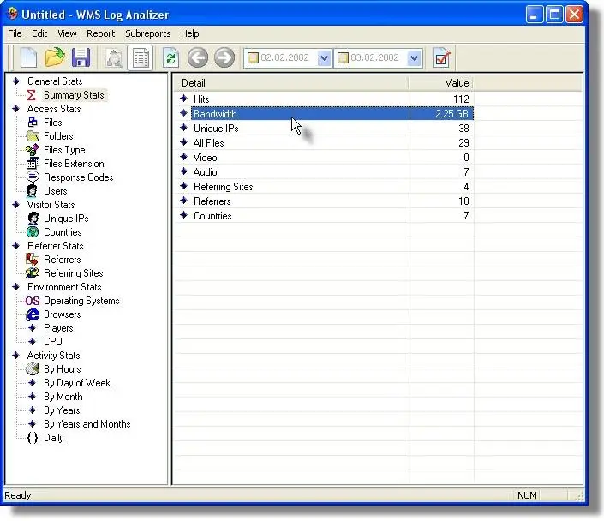Select By Years and Months tree item
Viewport: 604px width, 521px height.
(x=87, y=424)
